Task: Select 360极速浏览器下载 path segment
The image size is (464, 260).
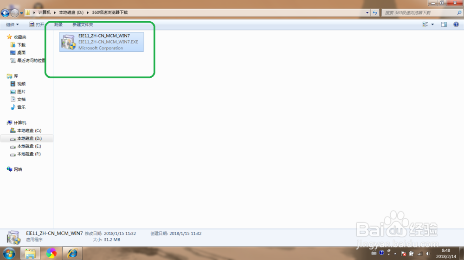Action: (110, 12)
